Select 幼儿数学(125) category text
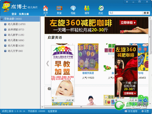 click(16, 35)
